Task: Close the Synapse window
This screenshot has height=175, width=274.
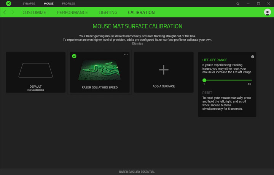Action: [x=269, y=3]
